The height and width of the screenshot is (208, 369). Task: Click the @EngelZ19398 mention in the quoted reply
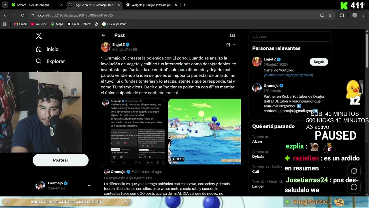(141, 178)
